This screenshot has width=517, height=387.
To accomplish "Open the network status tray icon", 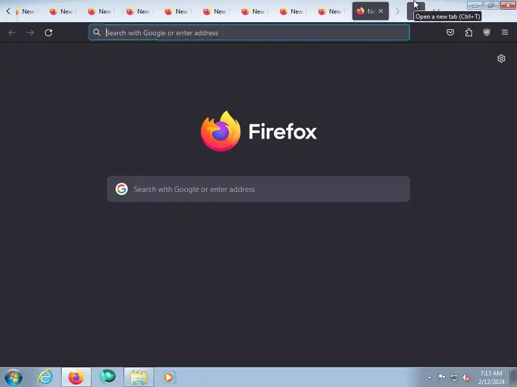I will click(454, 377).
